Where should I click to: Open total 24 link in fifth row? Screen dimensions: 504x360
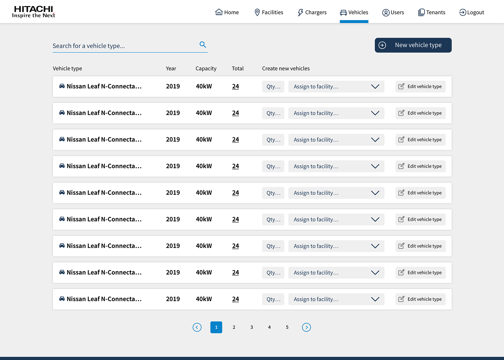coord(236,193)
